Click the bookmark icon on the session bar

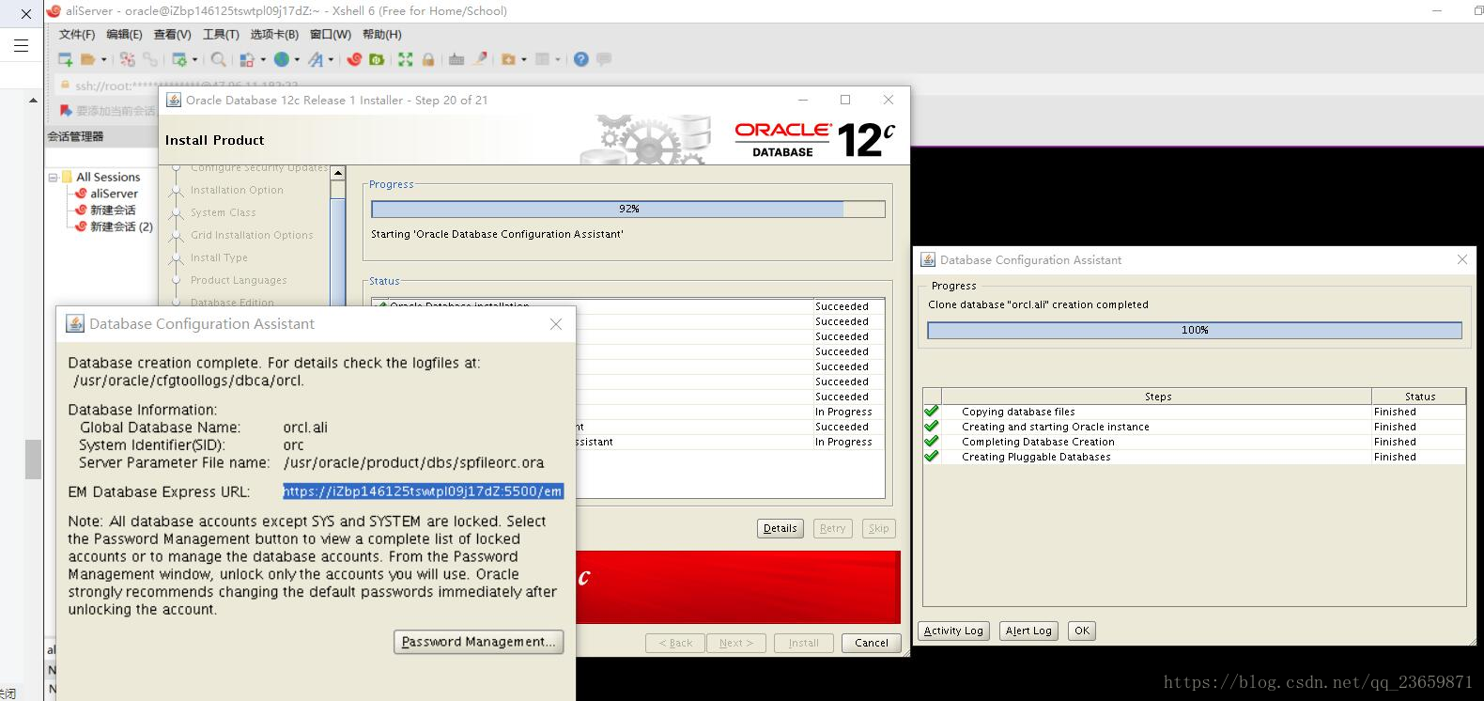point(66,110)
